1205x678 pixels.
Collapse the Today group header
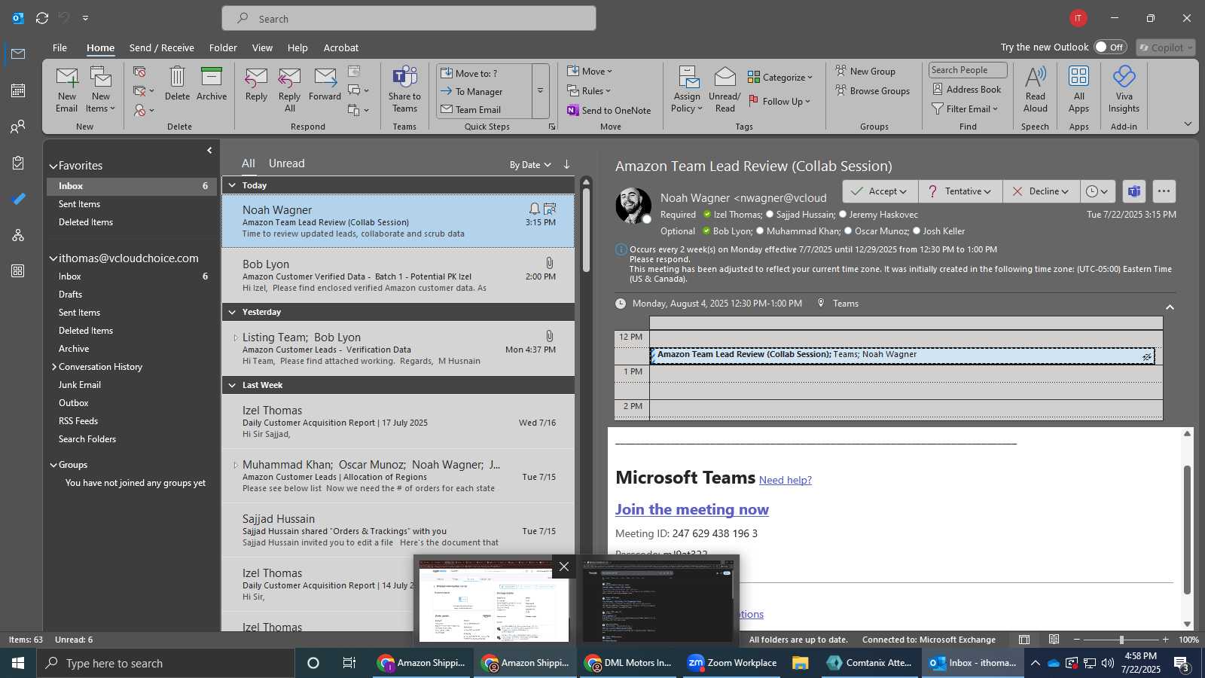click(x=232, y=185)
